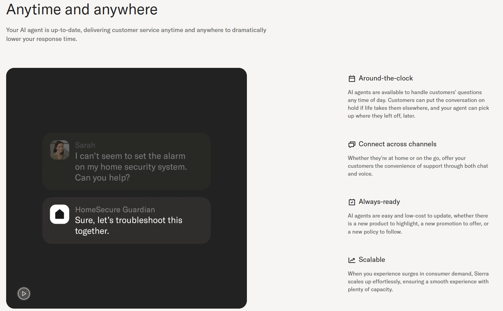Click the "Anytime and anywhere" title
Image resolution: width=503 pixels, height=311 pixels.
[82, 10]
